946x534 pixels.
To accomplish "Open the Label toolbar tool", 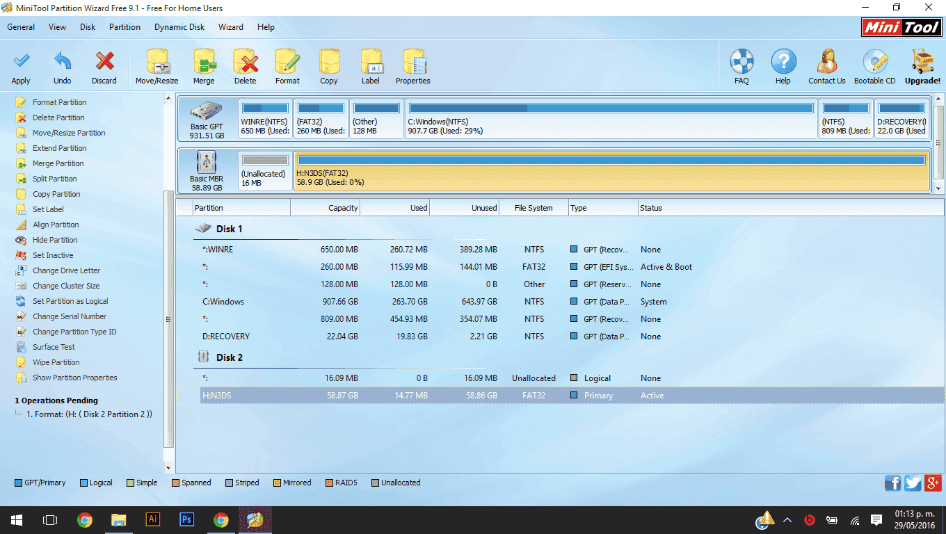I will coord(371,67).
